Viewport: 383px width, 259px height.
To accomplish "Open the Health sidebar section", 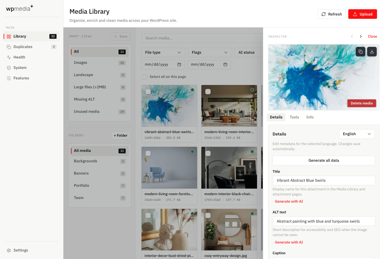I will click(x=31, y=57).
